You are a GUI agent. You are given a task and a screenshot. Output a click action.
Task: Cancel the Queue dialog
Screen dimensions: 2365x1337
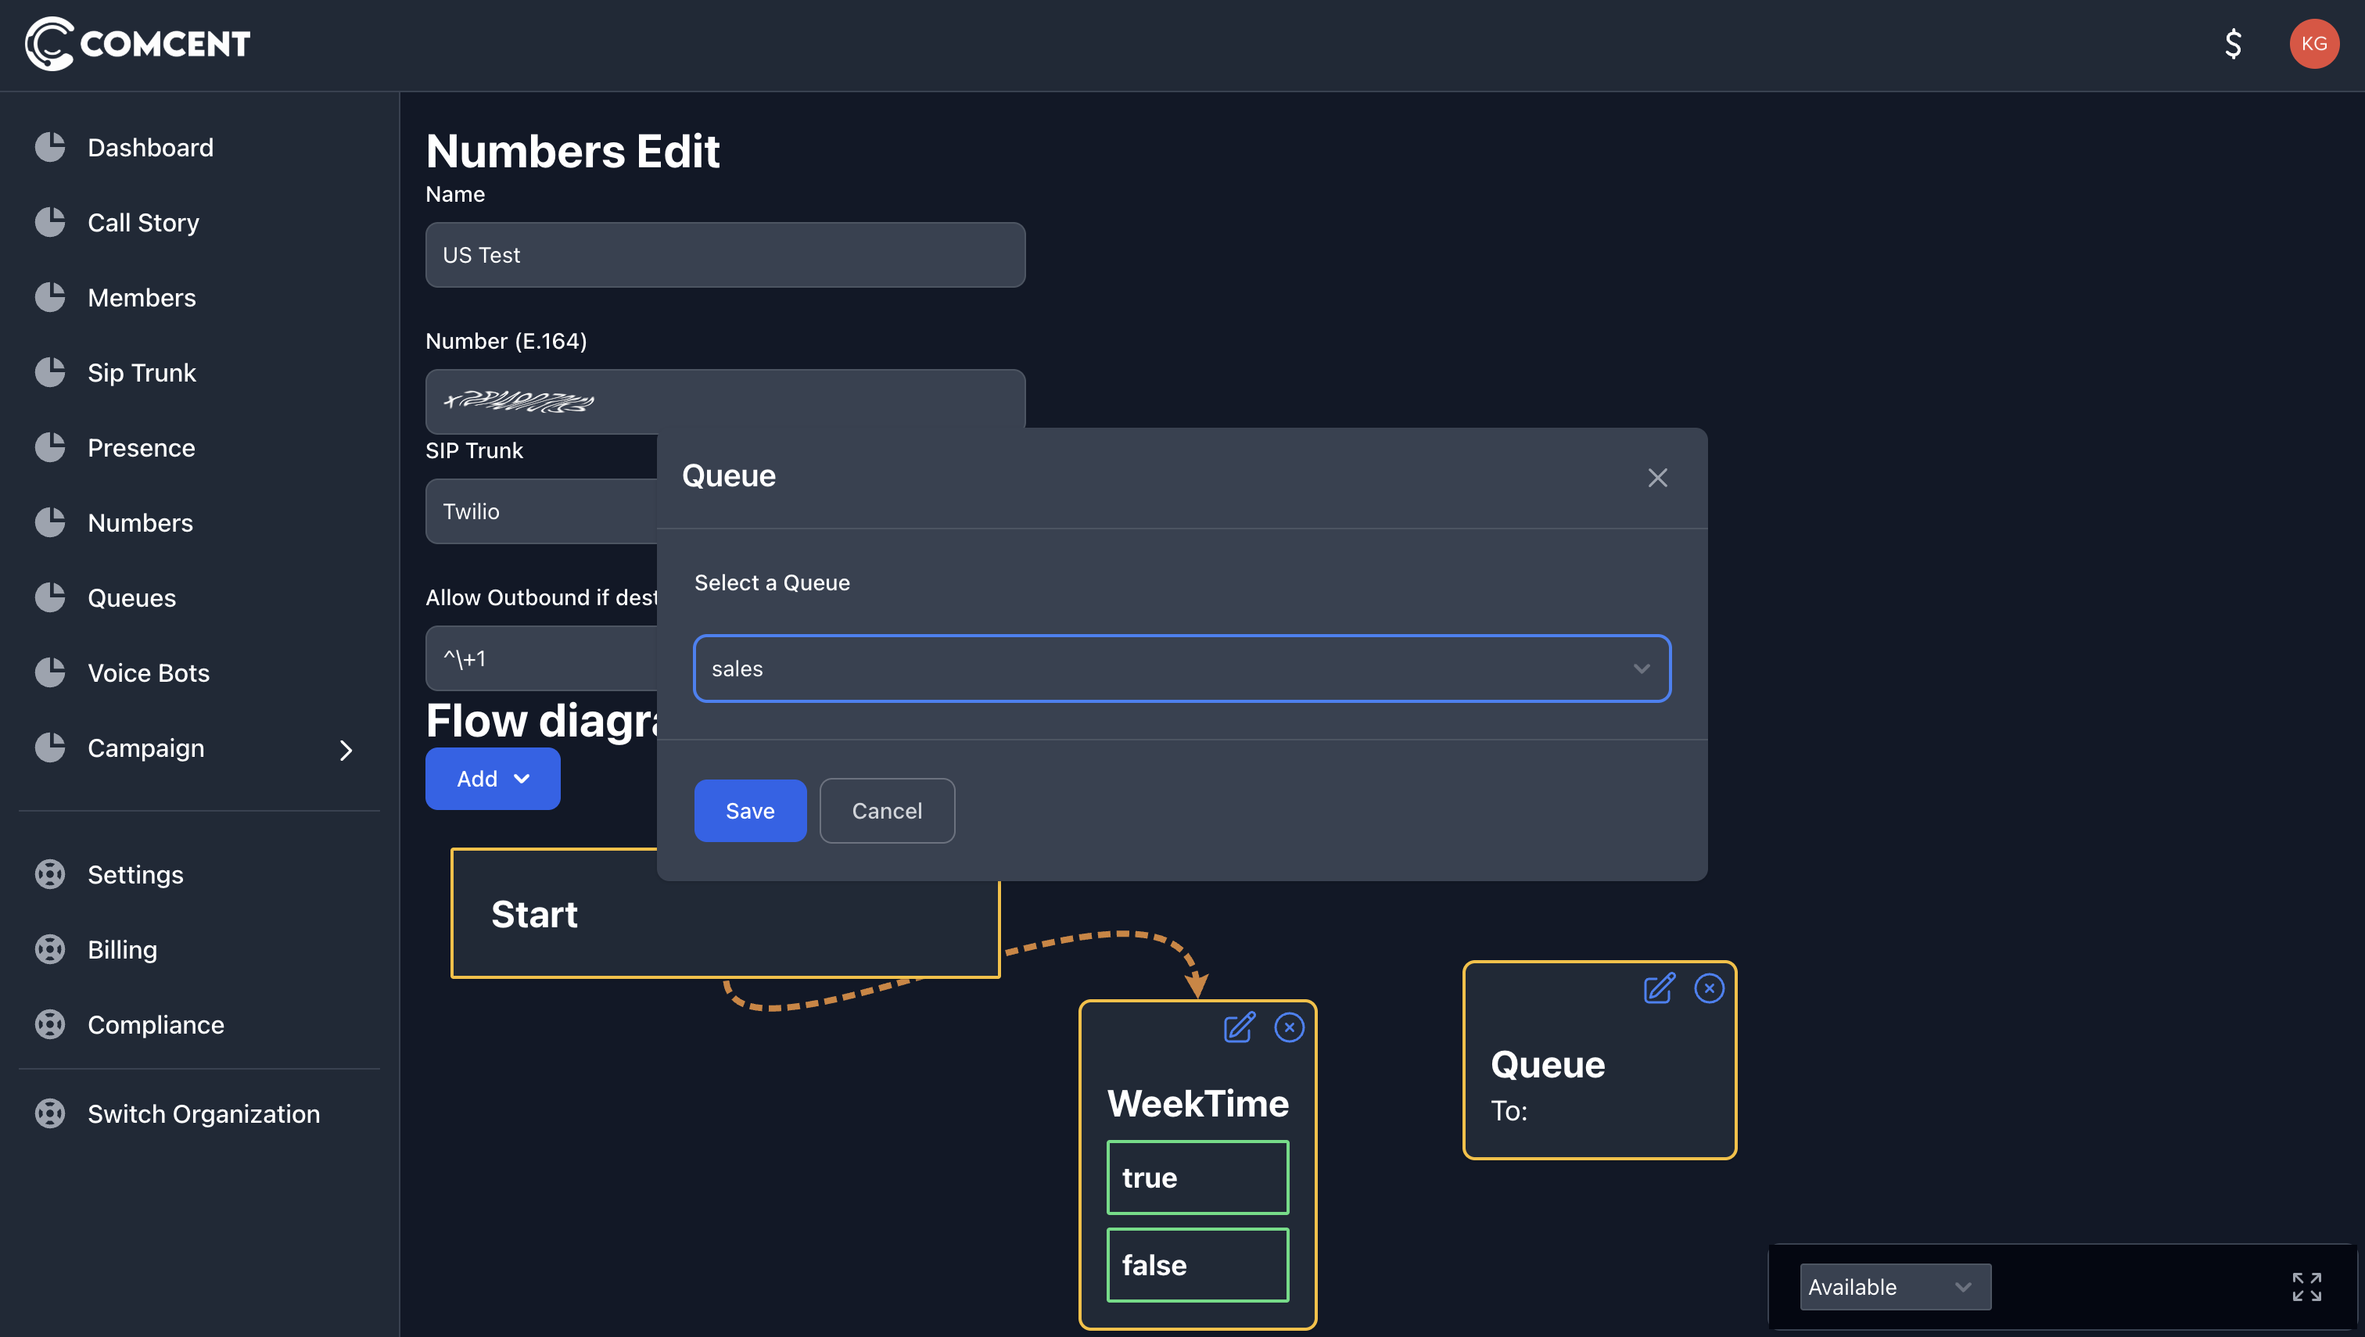click(x=886, y=811)
